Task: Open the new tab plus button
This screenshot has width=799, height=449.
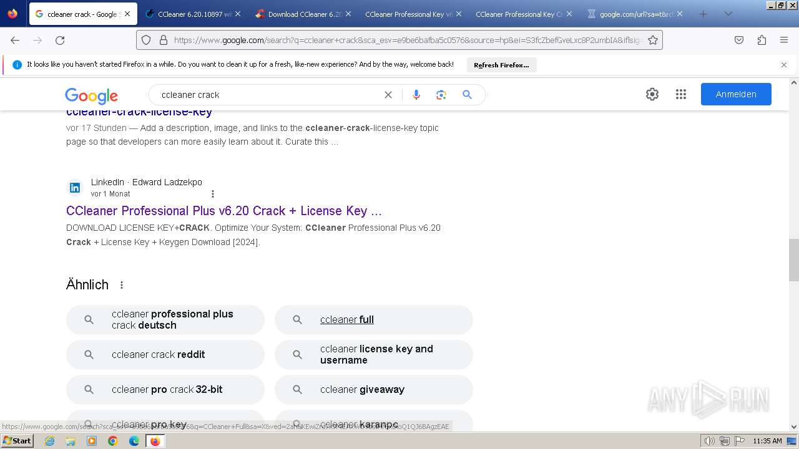Action: pos(703,14)
